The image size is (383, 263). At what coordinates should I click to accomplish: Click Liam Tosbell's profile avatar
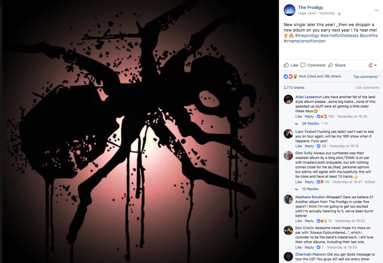[288, 134]
